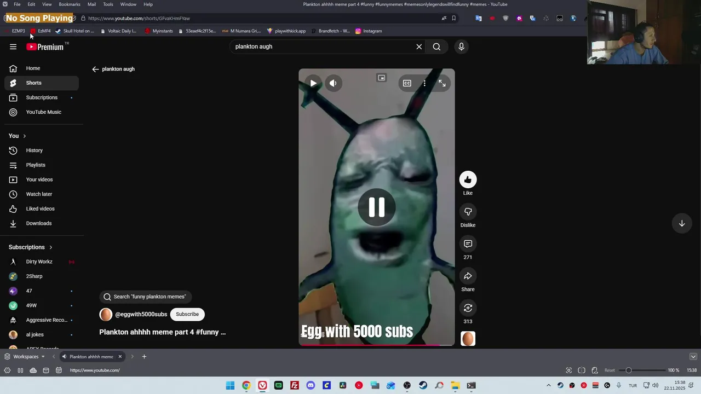The image size is (701, 394).
Task: Remix this Short (313)
Action: [x=468, y=308]
